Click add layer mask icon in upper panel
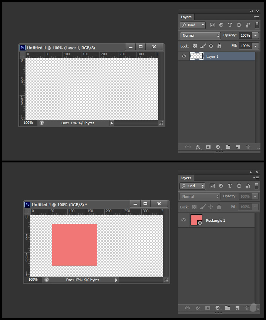 208,147
